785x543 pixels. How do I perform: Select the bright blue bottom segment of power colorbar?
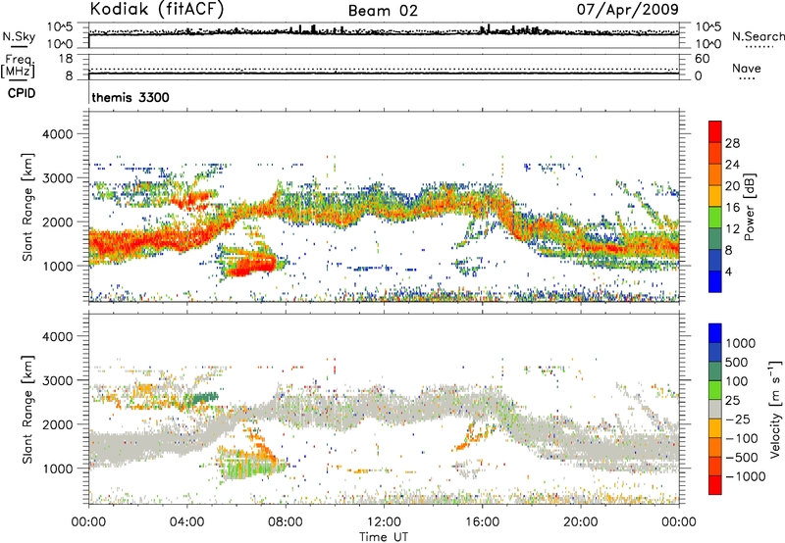pos(715,281)
